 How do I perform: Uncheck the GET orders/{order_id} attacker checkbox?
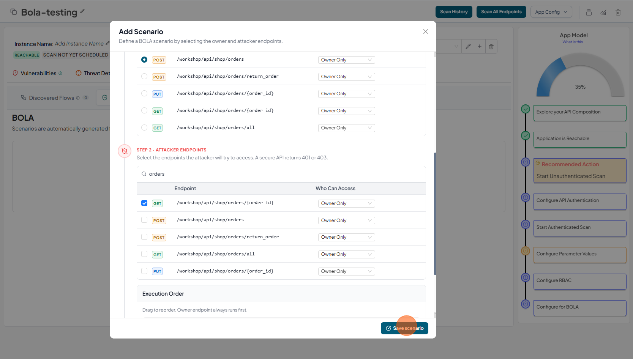[144, 203]
